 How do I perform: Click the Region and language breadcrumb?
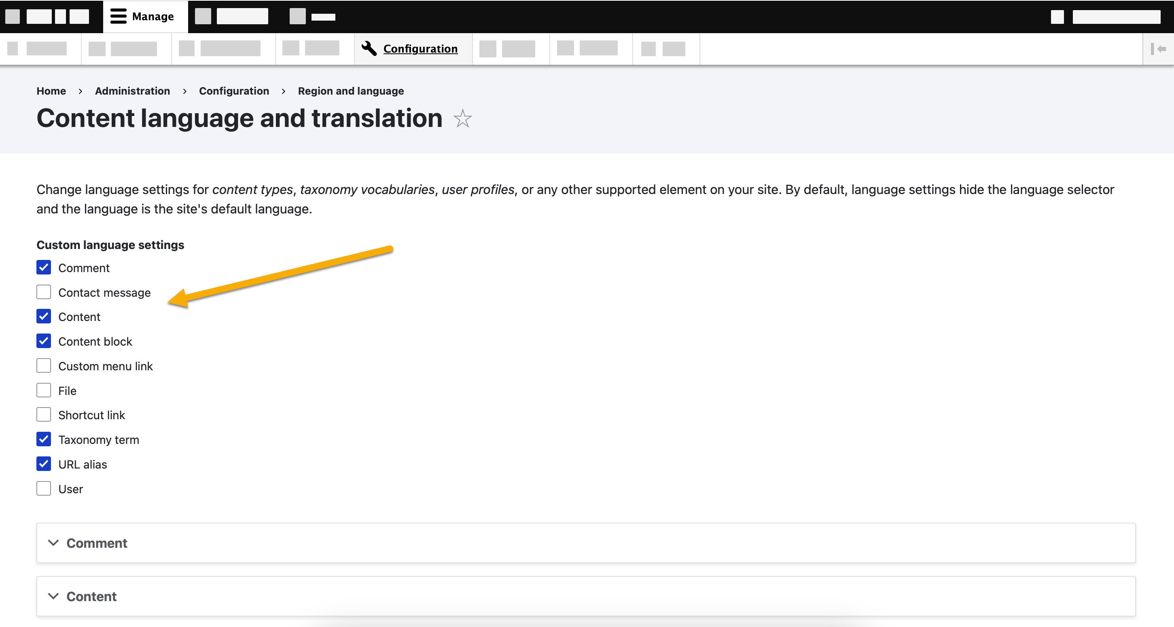[x=350, y=91]
